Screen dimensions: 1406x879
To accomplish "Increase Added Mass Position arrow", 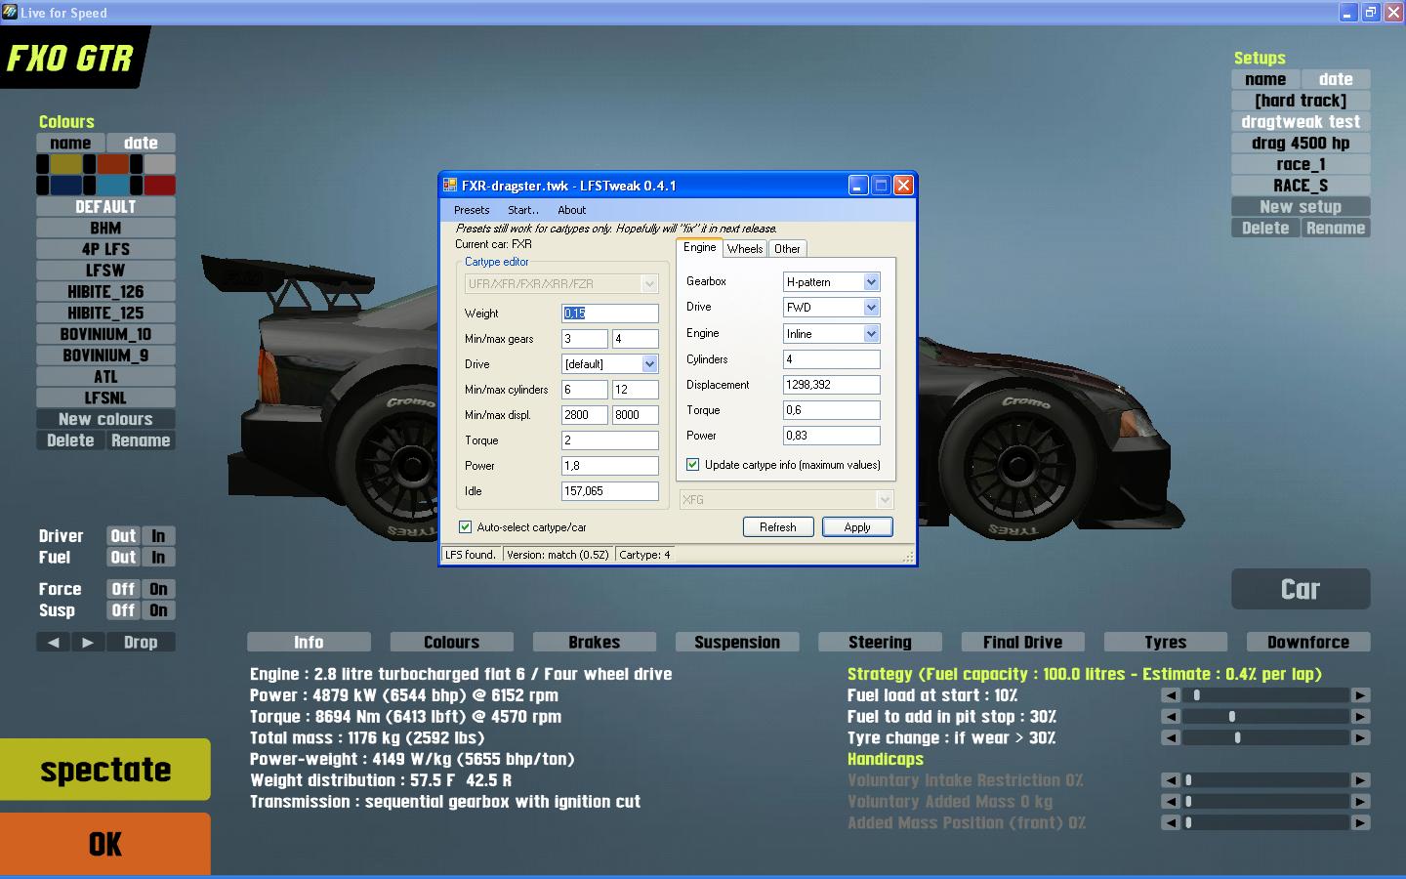I will (1360, 823).
